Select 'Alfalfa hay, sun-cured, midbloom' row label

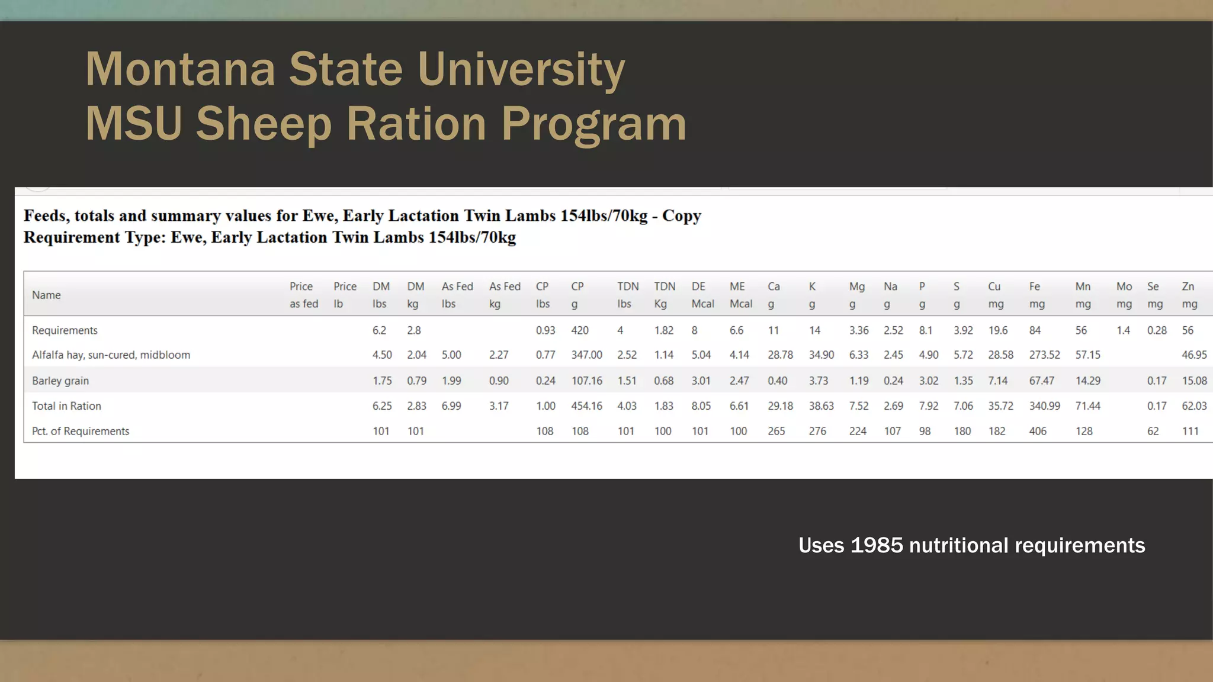point(111,355)
